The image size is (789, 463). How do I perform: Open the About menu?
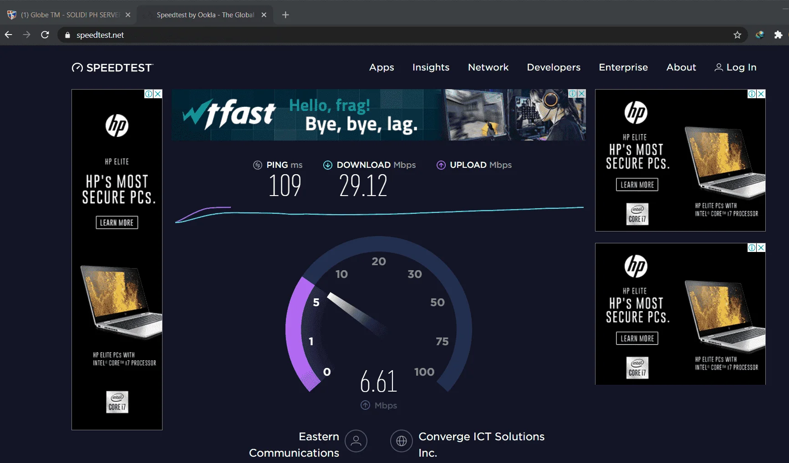tap(681, 67)
